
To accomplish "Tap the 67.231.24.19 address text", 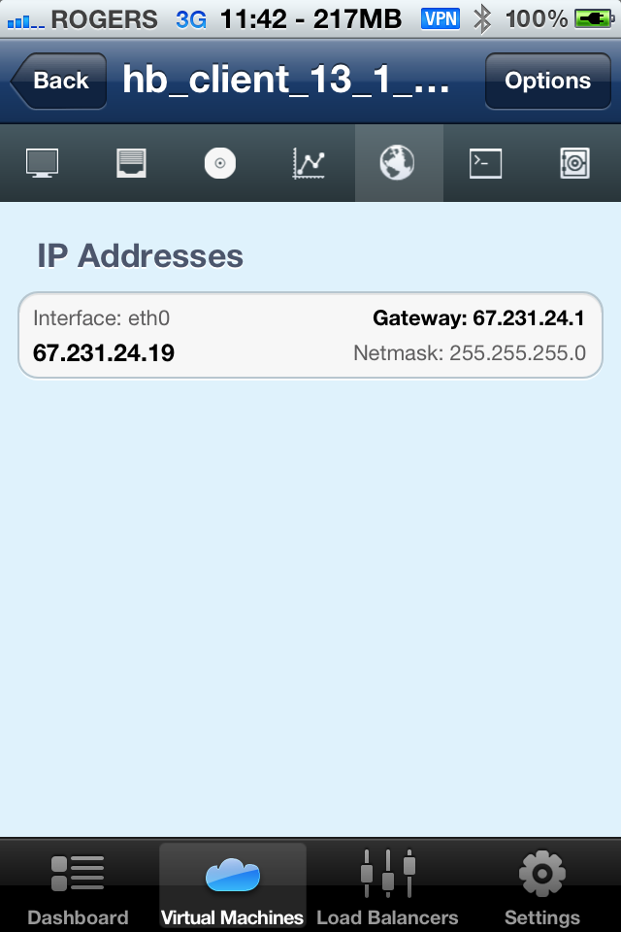I will [x=104, y=353].
